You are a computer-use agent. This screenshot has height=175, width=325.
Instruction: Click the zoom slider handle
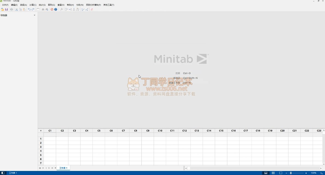pyautogui.click(x=291, y=173)
